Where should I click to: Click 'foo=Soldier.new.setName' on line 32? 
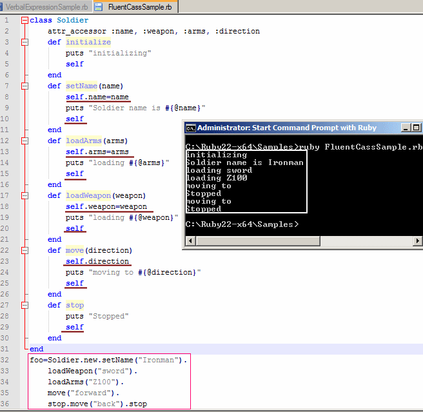point(81,360)
